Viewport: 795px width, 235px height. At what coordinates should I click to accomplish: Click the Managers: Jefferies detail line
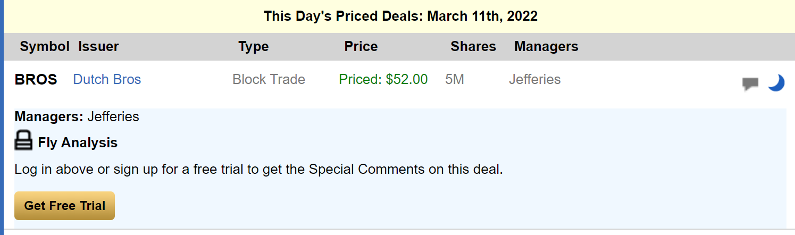[x=77, y=116]
